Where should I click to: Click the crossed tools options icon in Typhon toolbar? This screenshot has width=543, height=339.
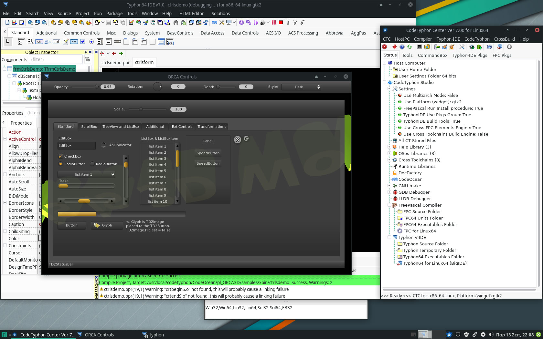(222, 23)
